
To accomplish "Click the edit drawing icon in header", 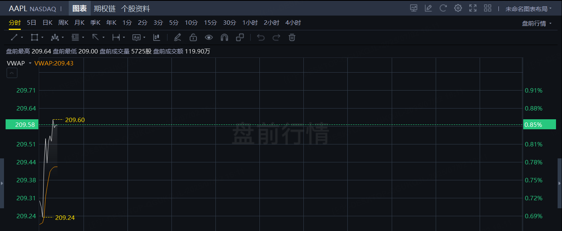I will point(428,8).
